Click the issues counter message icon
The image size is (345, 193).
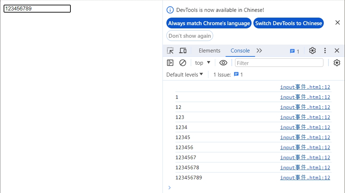click(295, 51)
